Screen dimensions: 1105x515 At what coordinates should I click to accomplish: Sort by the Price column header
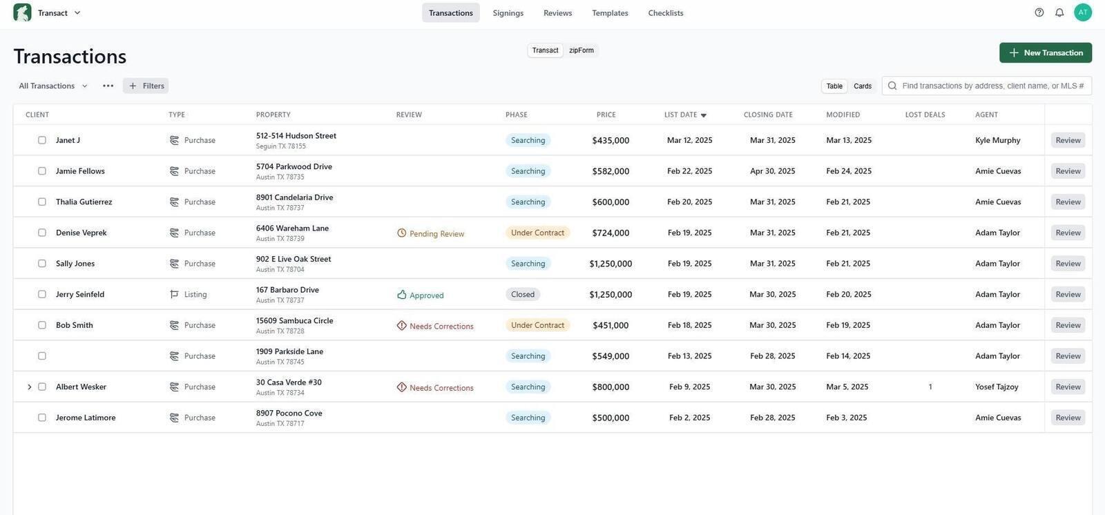pos(606,115)
